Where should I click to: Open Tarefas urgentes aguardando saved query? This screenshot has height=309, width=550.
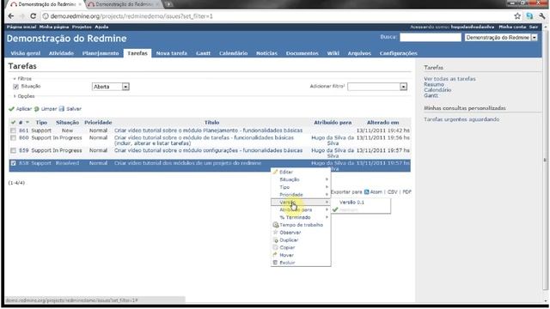(461, 119)
